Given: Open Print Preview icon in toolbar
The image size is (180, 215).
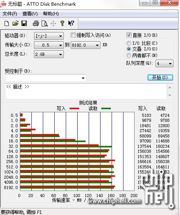Looking at the screenshot, I should click(45, 23).
